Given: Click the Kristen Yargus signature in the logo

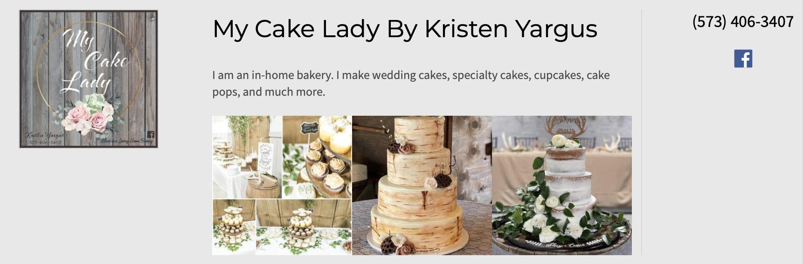Looking at the screenshot, I should (45, 135).
